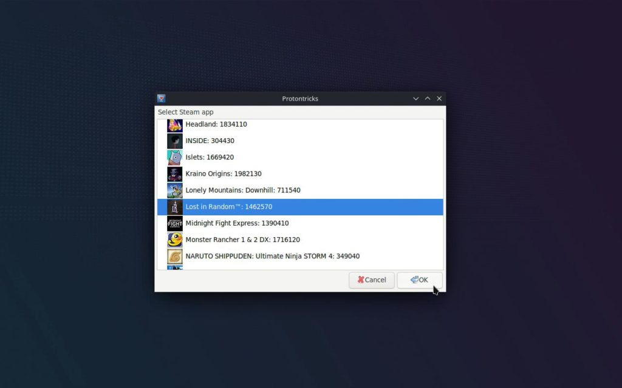The image size is (622, 388).
Task: Minimize the Protontricks window
Action: pos(416,99)
